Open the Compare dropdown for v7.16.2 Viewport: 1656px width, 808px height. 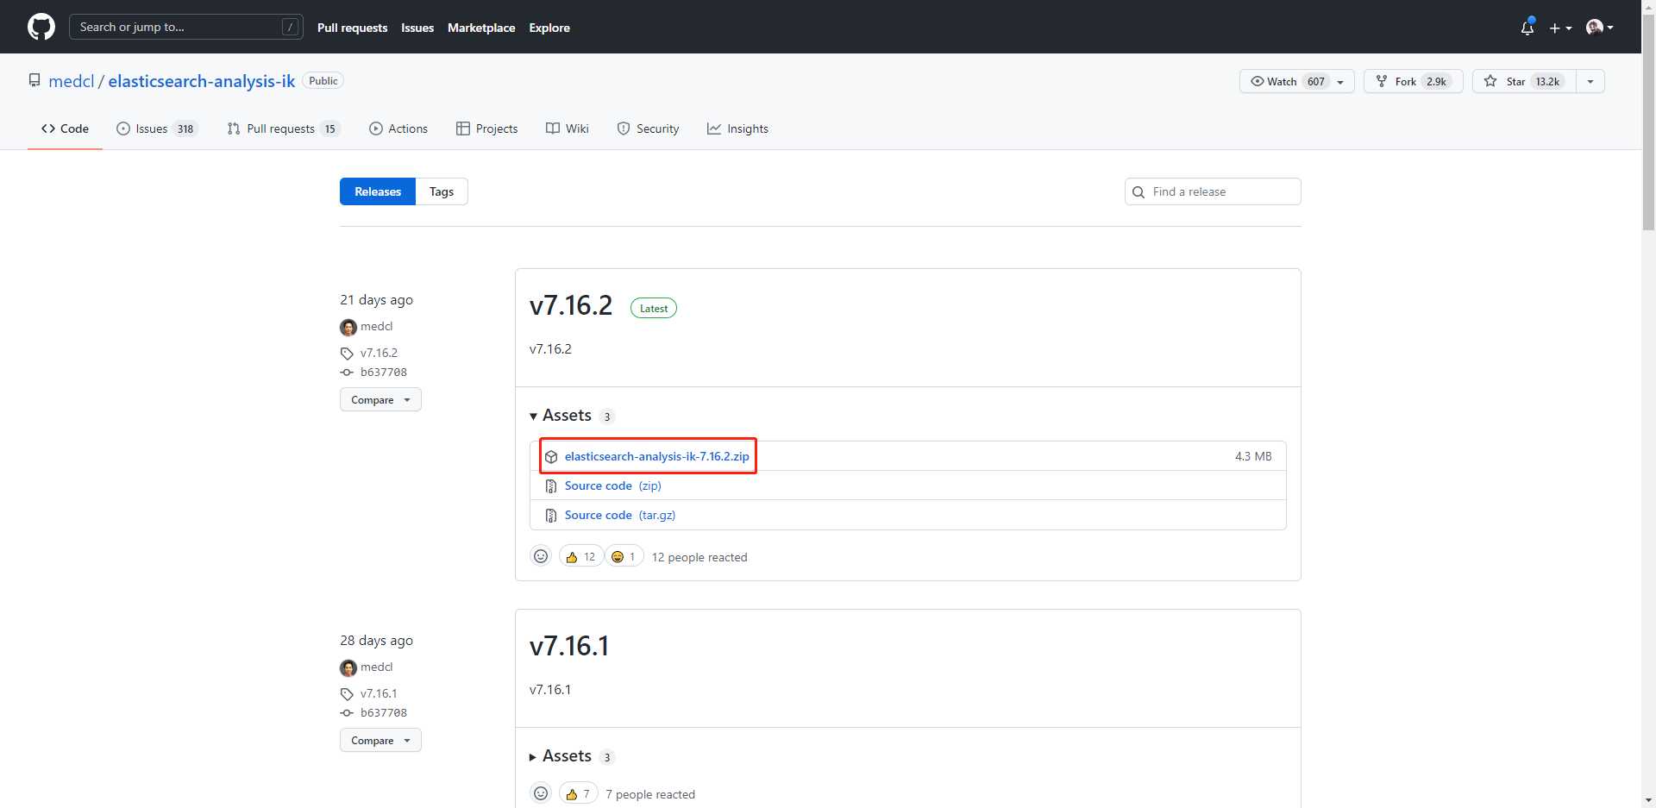380,400
